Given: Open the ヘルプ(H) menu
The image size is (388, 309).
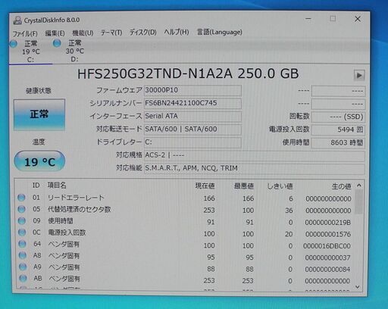Looking at the screenshot, I should 177,32.
